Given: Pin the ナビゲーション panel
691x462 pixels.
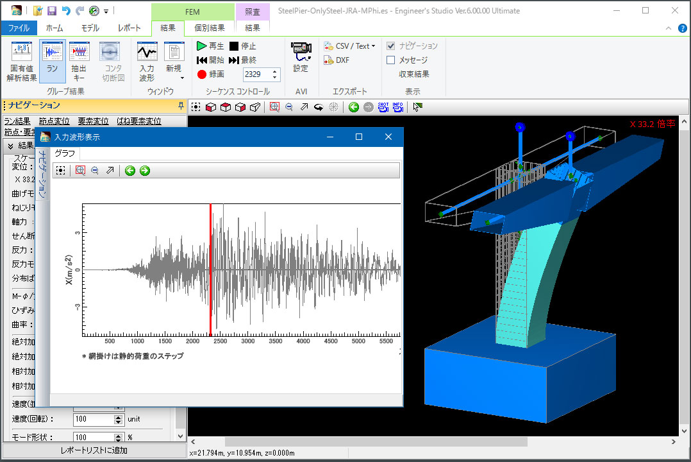Looking at the screenshot, I should pos(181,105).
